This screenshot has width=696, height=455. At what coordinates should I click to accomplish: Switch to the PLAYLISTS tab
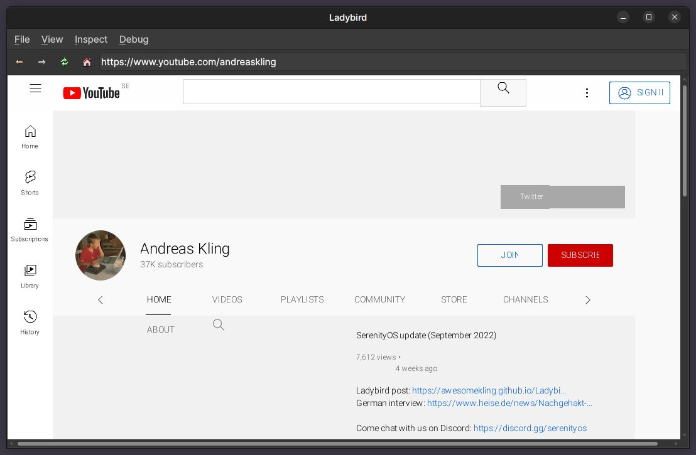click(x=302, y=300)
